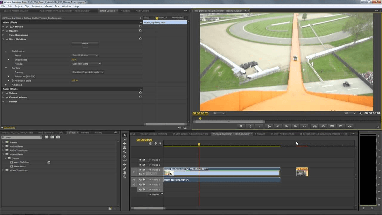Toggle Additional Scale stopwatch animation
382x215 pixels.
[12, 81]
